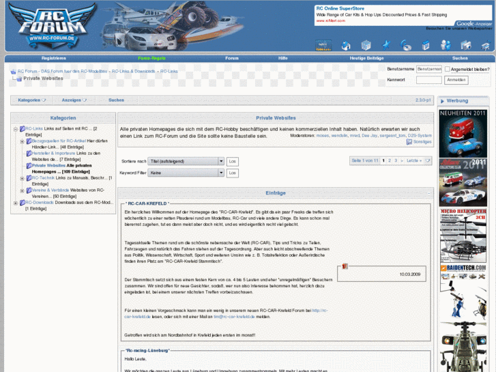Click the Kennwort password field
The height and width of the screenshot is (372, 496).
[428, 80]
